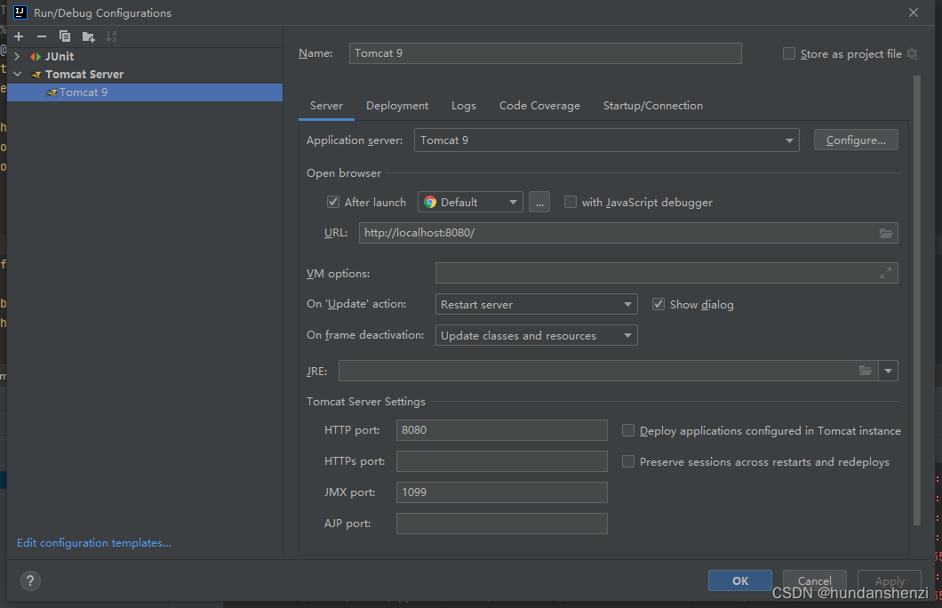Copy the selected configuration
This screenshot has width=942, height=608.
65,36
